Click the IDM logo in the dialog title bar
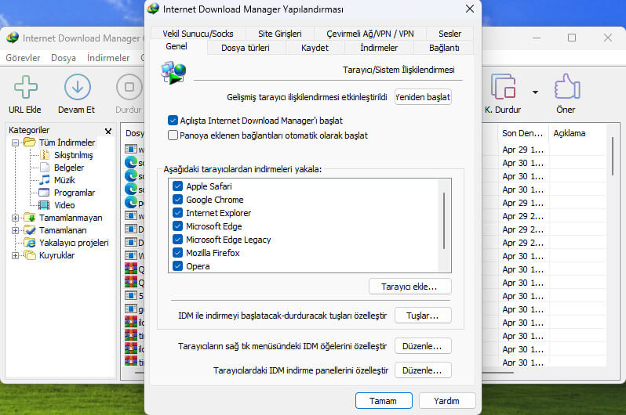This screenshot has width=626, height=415. point(153,9)
